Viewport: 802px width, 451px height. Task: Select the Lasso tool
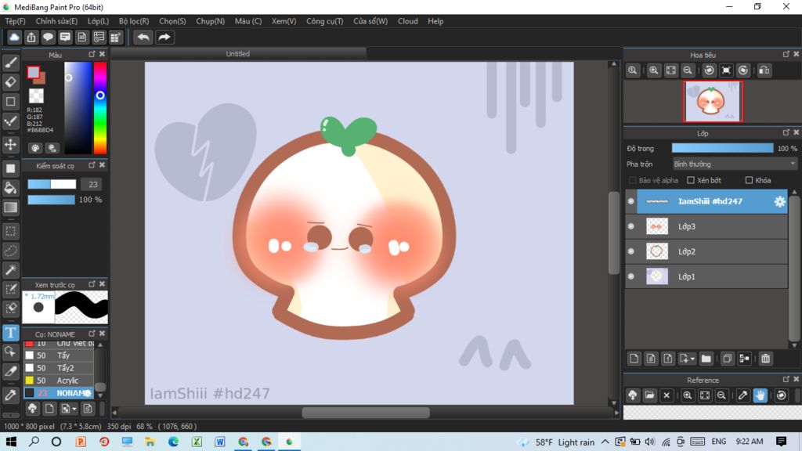[x=11, y=251]
